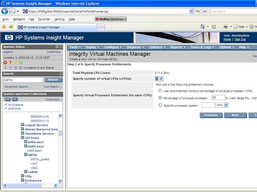Expand the rx4640 host node

pos(26,171)
